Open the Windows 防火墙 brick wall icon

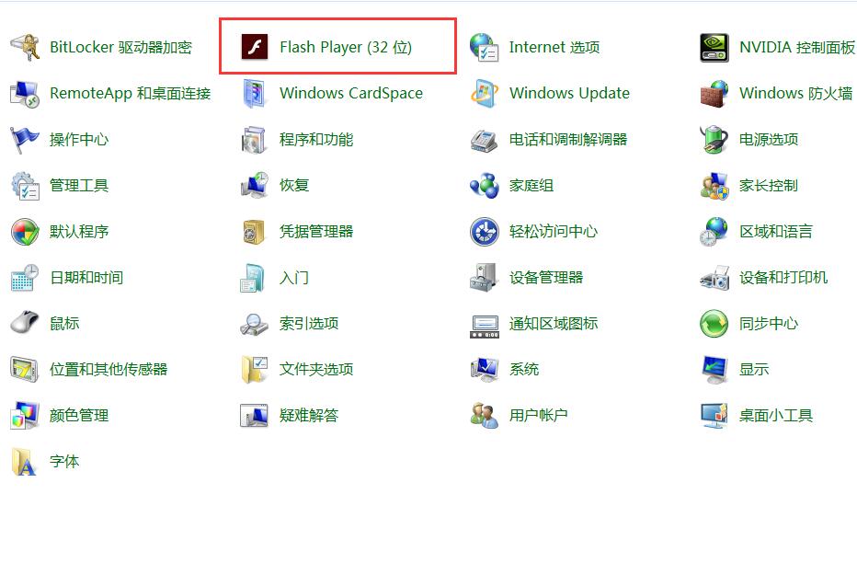coord(714,94)
